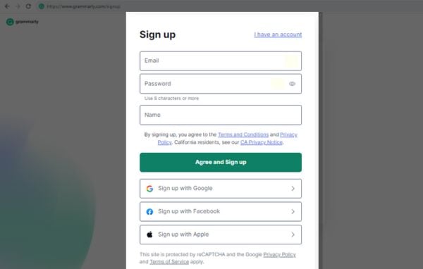The image size is (423, 269).
Task: Click the Google logo icon
Action: pyautogui.click(x=149, y=189)
